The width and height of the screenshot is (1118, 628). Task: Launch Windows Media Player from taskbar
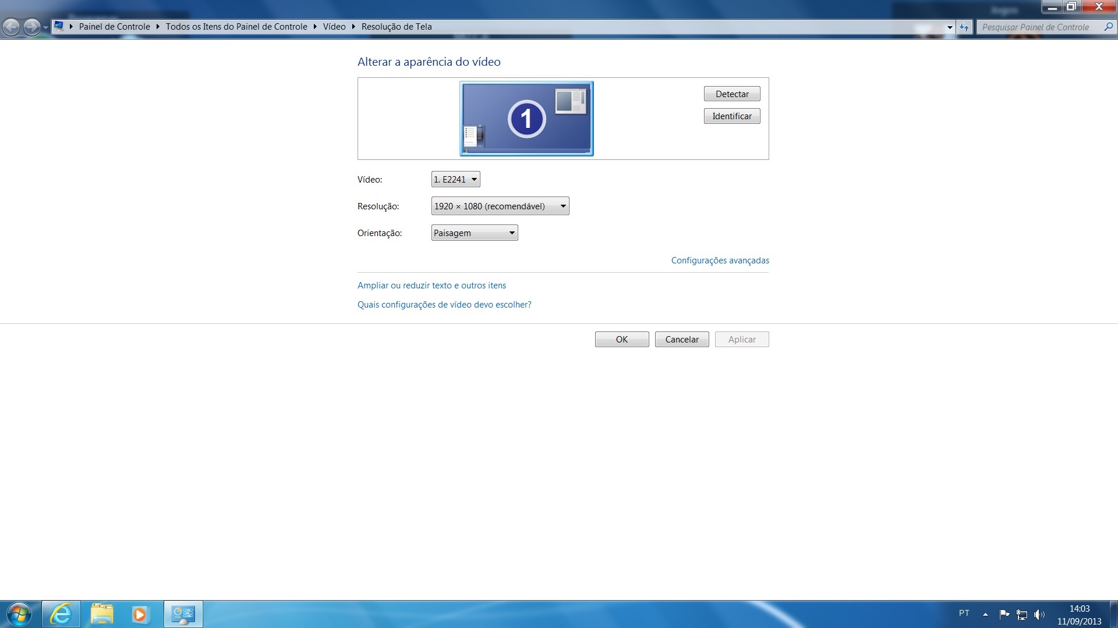click(x=140, y=614)
